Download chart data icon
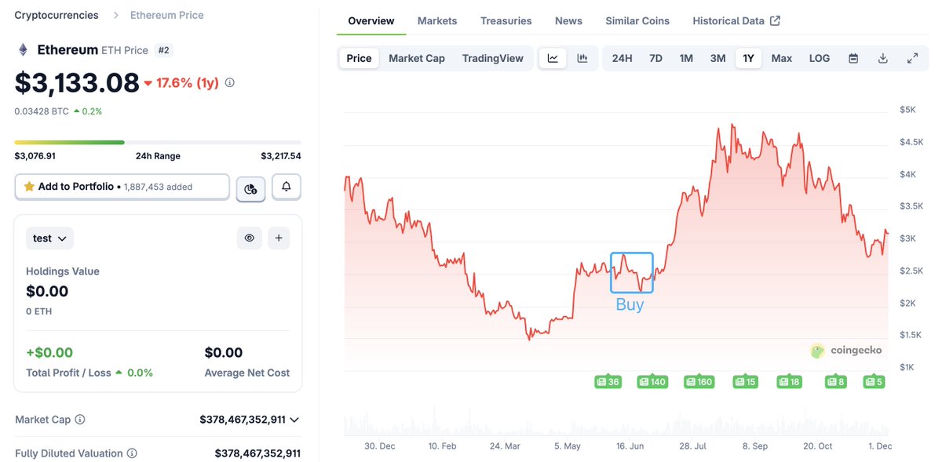Screen dimensions: 942x462 coord(883,58)
